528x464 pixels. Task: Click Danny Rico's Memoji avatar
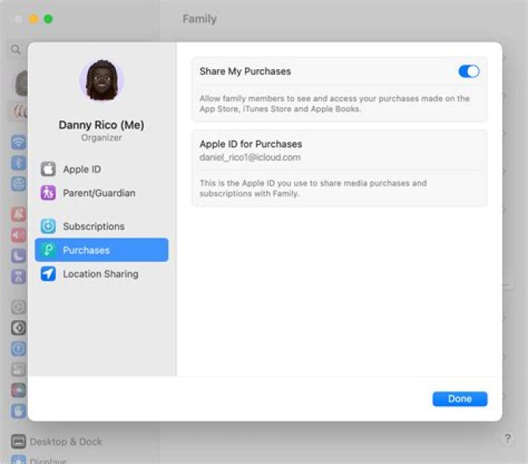pos(102,80)
